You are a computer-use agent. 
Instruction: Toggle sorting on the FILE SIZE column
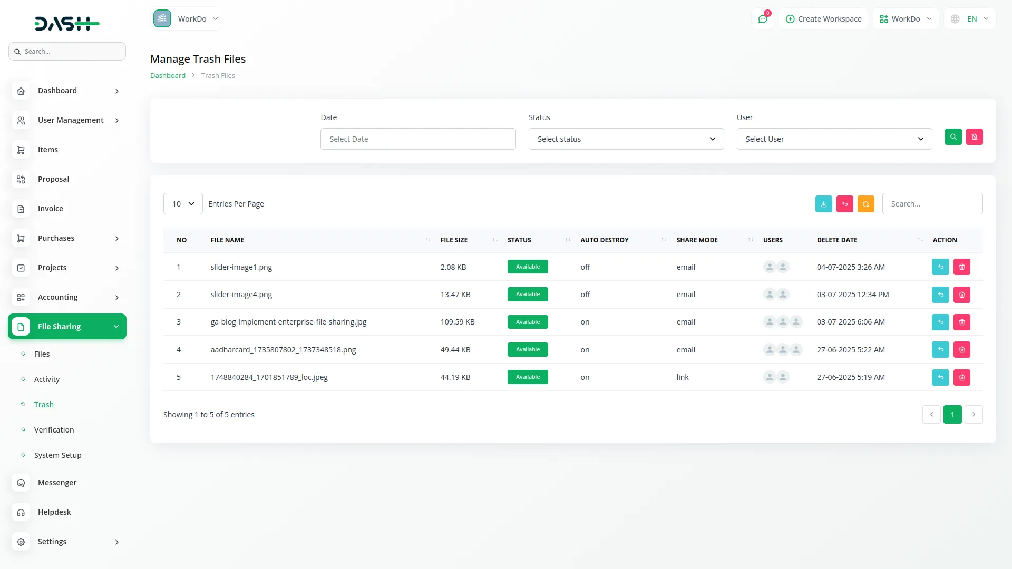coord(494,240)
